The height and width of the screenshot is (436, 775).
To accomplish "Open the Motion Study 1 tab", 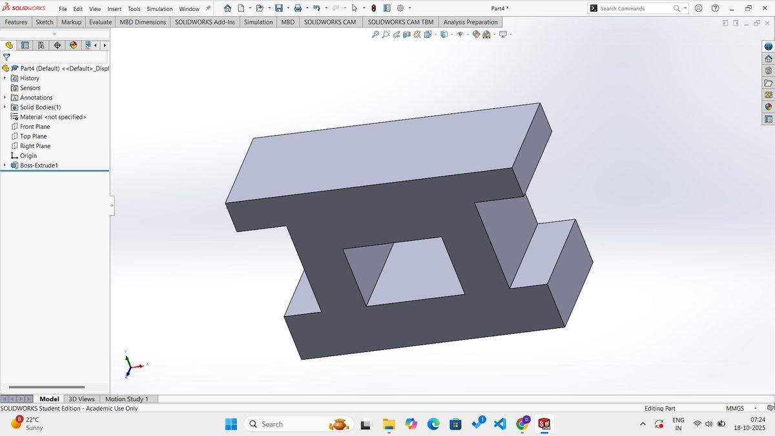I will tap(127, 399).
